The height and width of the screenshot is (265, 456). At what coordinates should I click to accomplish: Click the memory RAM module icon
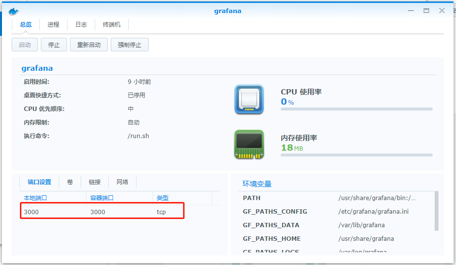click(x=249, y=144)
